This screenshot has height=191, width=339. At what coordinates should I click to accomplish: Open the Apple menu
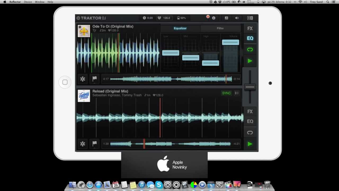[x=5, y=2]
